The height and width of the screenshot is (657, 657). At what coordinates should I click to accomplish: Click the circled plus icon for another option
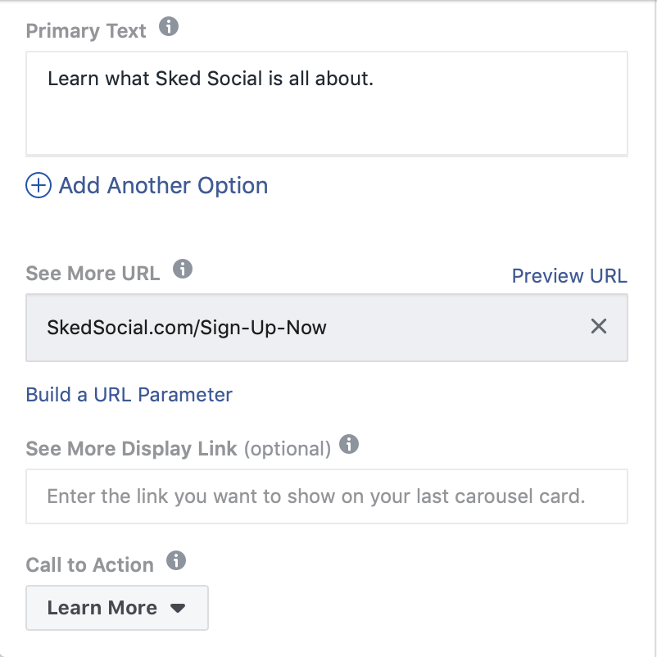coord(38,186)
